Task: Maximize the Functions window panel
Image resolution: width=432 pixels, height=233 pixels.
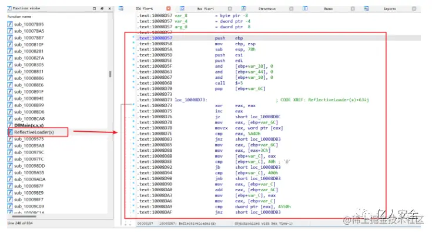Action: [x=94, y=9]
